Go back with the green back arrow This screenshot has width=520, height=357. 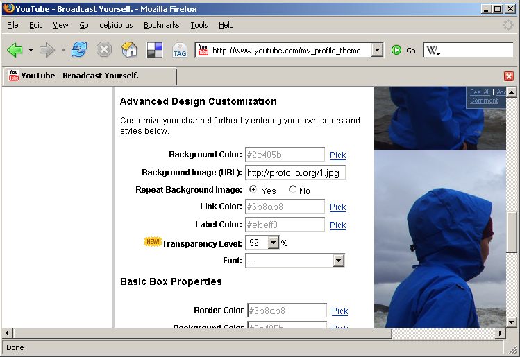point(15,51)
